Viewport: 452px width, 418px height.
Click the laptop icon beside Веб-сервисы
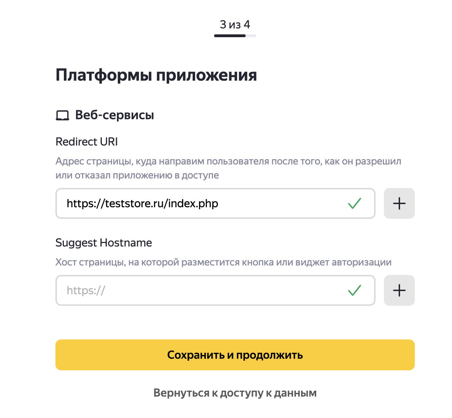(62, 115)
